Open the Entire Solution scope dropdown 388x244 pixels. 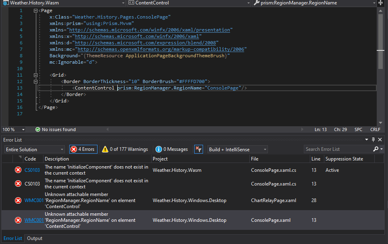(34, 149)
